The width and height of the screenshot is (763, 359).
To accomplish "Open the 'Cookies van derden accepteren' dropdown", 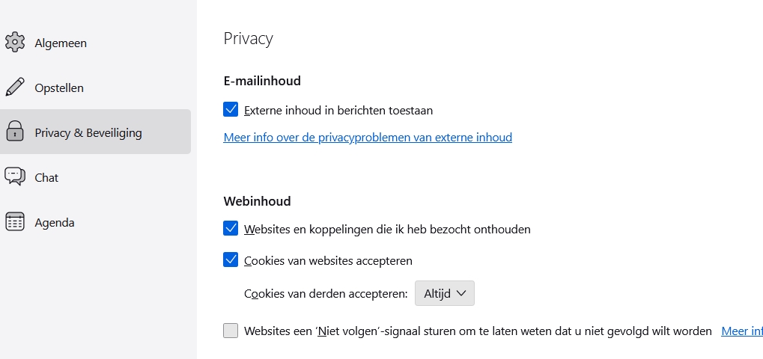I will tap(444, 294).
